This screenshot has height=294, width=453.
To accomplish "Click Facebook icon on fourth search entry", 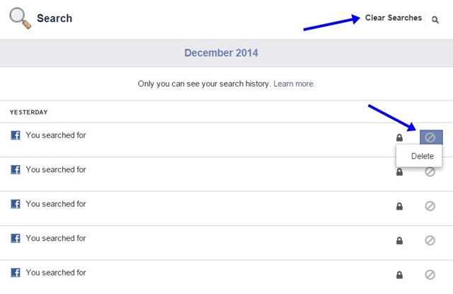I will coord(16,239).
